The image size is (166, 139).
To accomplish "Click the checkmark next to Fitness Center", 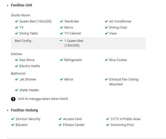I will pos(60,125).
